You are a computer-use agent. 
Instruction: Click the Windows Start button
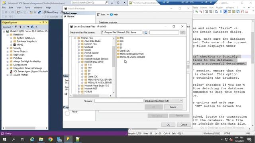(x=4, y=139)
